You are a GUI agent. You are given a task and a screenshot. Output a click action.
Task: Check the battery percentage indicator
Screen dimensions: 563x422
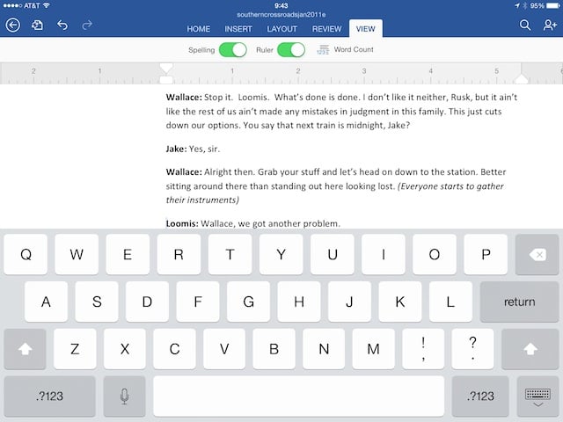[537, 5]
